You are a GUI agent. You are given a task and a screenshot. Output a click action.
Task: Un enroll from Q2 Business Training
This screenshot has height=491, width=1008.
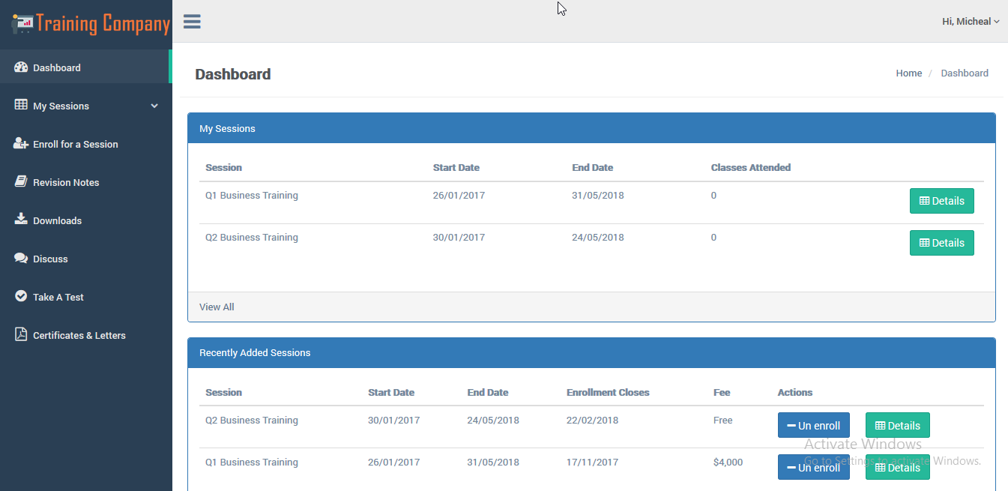pos(813,425)
